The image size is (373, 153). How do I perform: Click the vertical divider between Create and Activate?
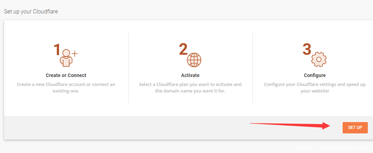(128, 68)
